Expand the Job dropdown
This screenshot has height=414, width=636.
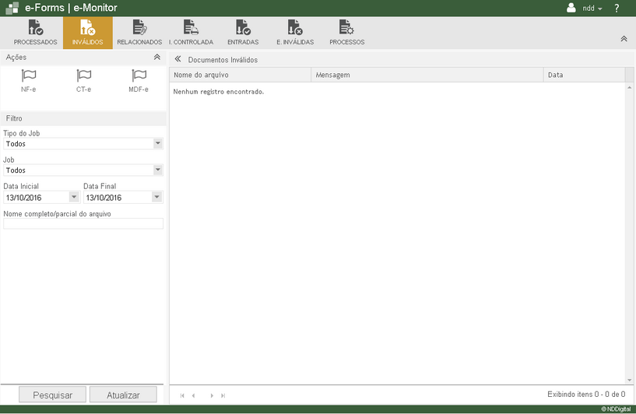[x=158, y=170]
